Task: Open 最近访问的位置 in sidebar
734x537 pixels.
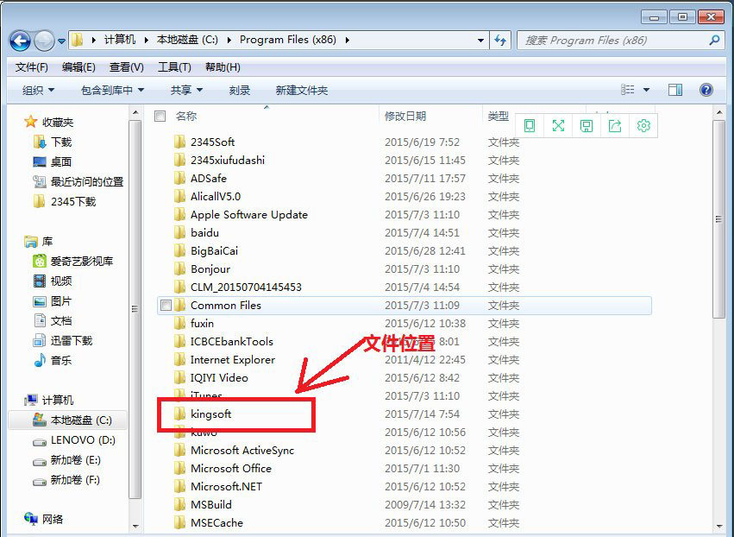Action: (78, 182)
